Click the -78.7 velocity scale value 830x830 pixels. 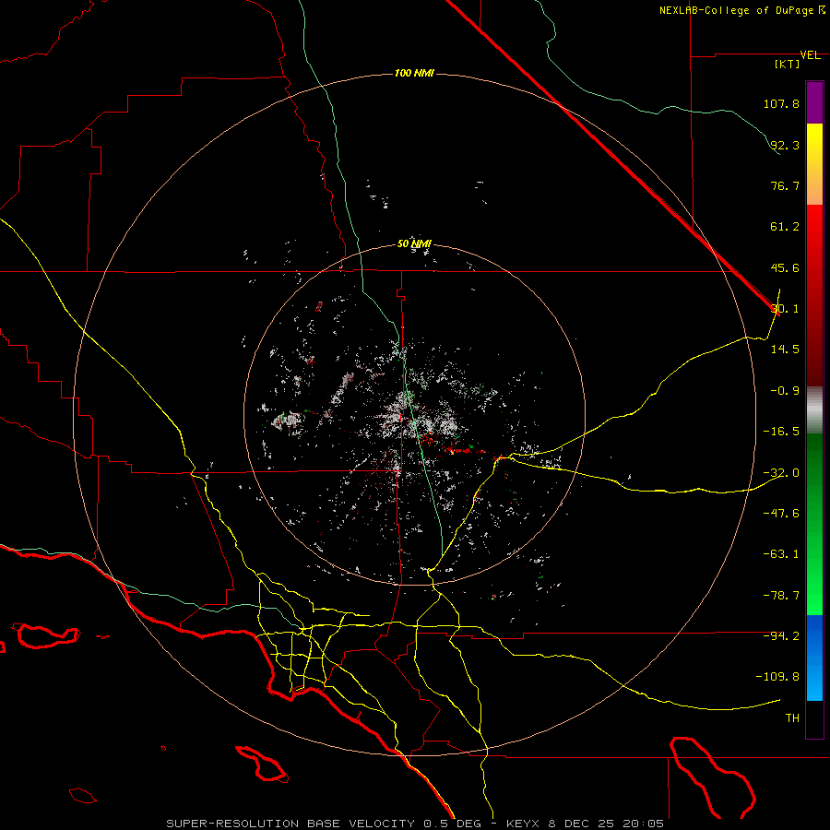pyautogui.click(x=781, y=596)
